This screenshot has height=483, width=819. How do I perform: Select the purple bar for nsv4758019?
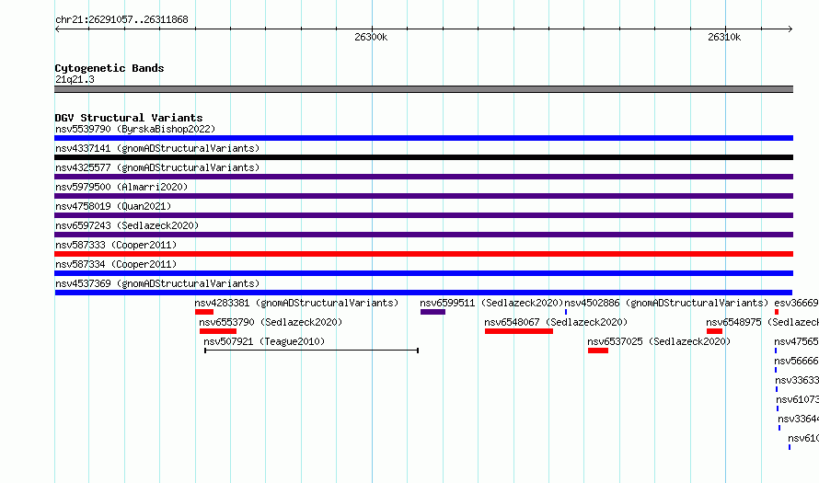click(424, 215)
